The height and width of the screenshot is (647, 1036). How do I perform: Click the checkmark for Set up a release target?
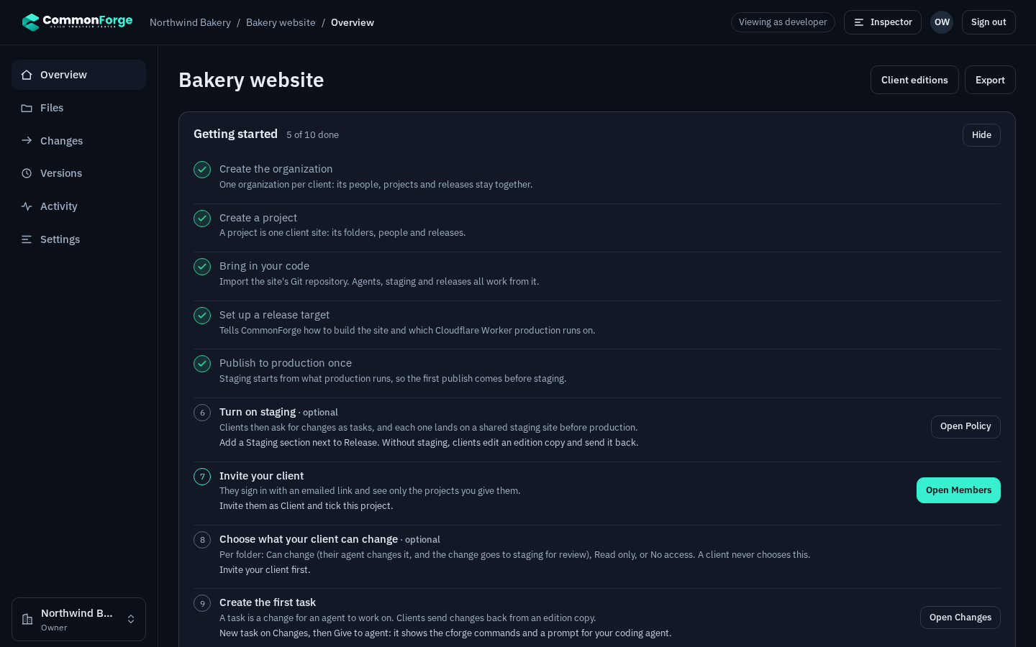coord(202,316)
